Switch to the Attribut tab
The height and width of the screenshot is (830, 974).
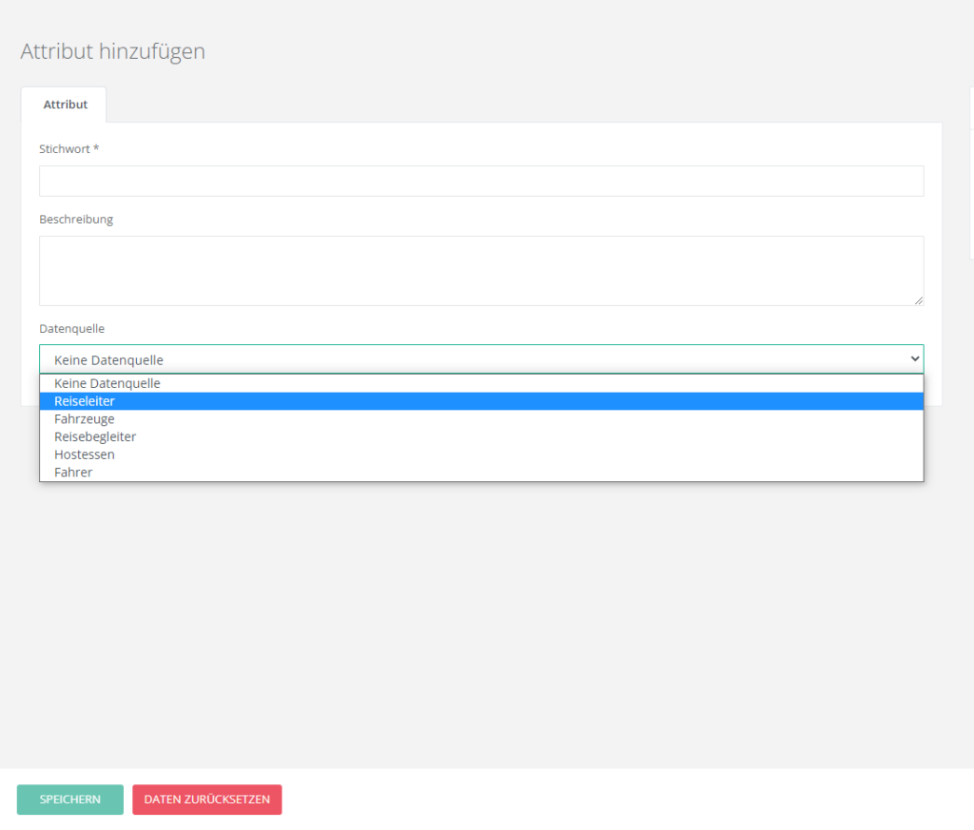65,105
